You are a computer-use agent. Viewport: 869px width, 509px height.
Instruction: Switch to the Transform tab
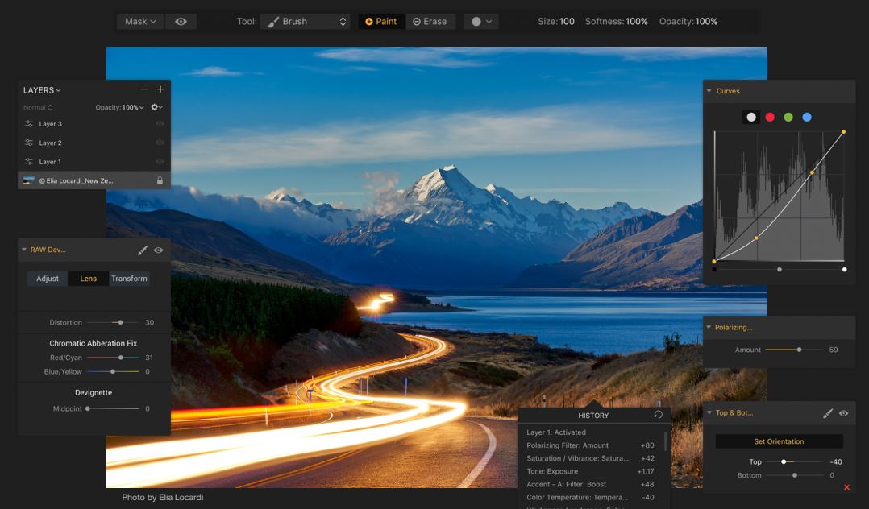(x=129, y=279)
